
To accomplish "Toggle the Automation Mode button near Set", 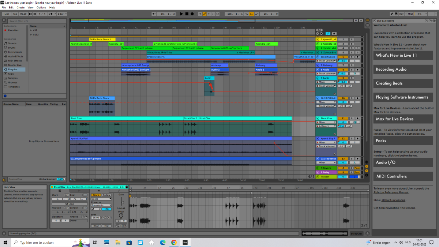I will point(328,33).
